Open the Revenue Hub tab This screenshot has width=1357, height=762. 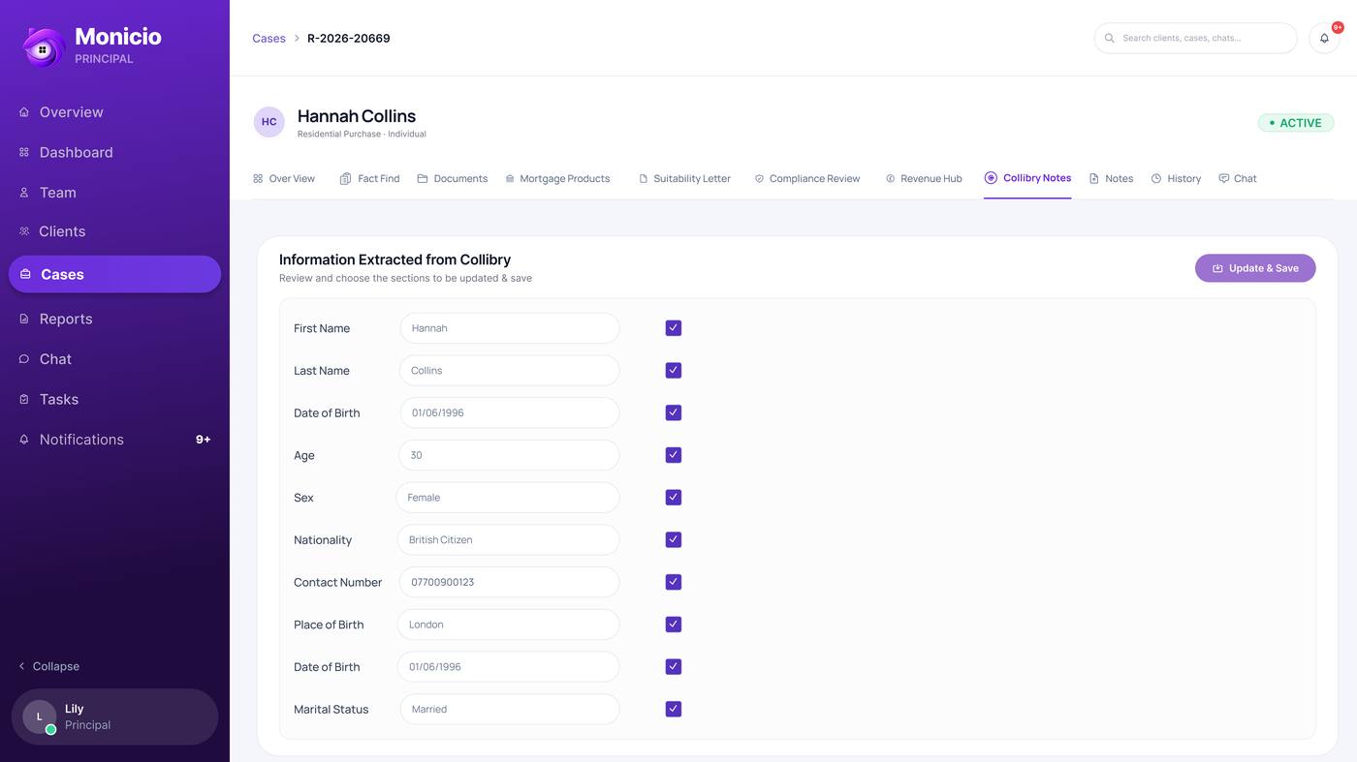pyautogui.click(x=924, y=178)
